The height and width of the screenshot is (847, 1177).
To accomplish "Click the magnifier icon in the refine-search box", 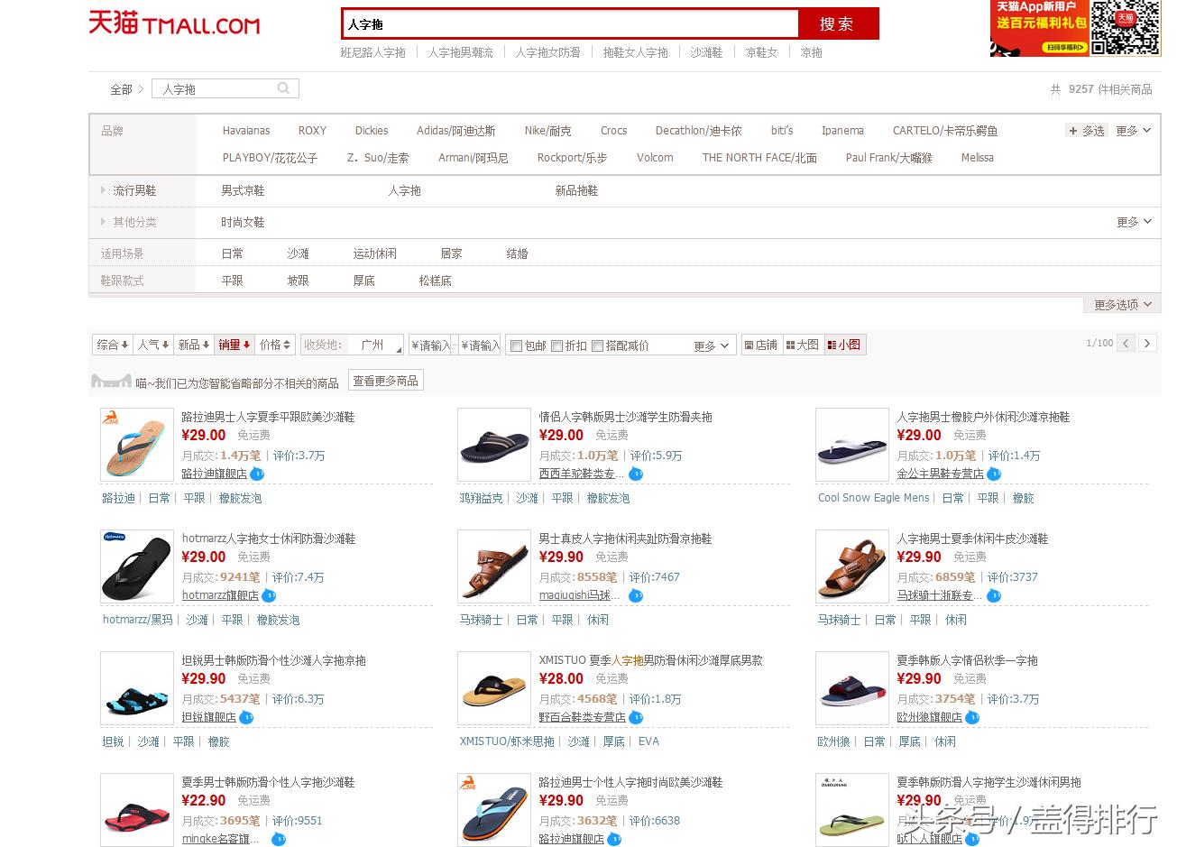I will point(282,88).
